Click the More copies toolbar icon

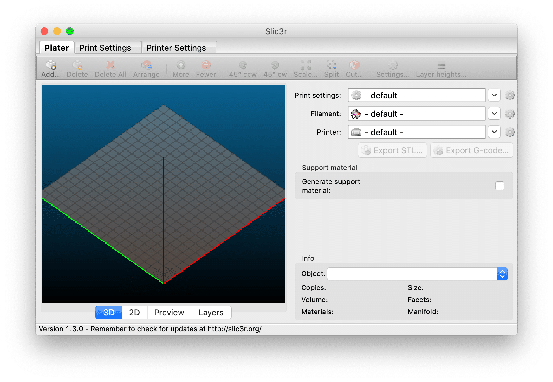point(181,65)
